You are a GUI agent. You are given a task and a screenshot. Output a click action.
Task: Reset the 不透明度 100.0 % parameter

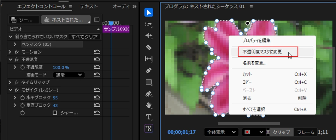97,67
